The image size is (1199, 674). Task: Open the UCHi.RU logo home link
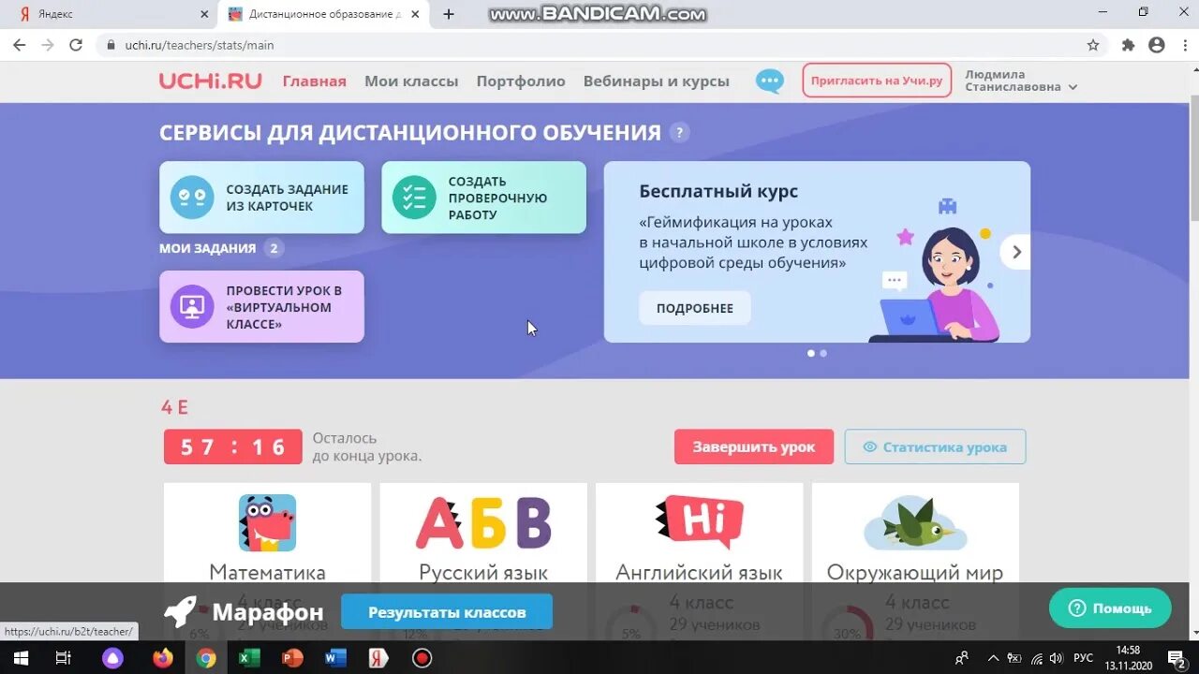click(210, 81)
